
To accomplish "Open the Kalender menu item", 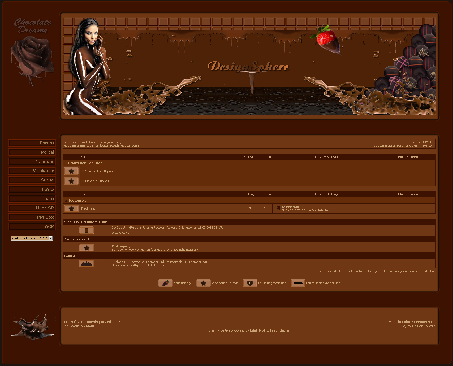I will 32,162.
